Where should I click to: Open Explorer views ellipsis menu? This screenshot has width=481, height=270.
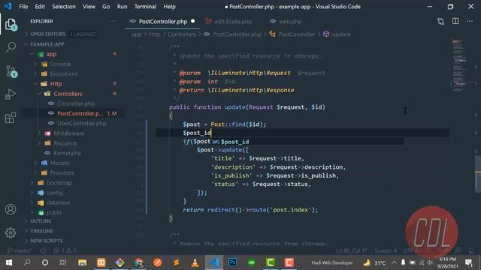pos(113,21)
